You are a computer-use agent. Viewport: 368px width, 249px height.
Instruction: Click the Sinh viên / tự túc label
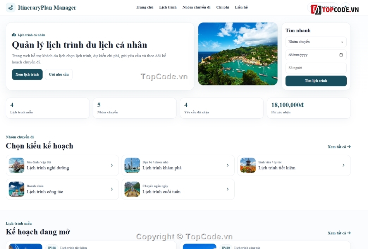(x=270, y=162)
